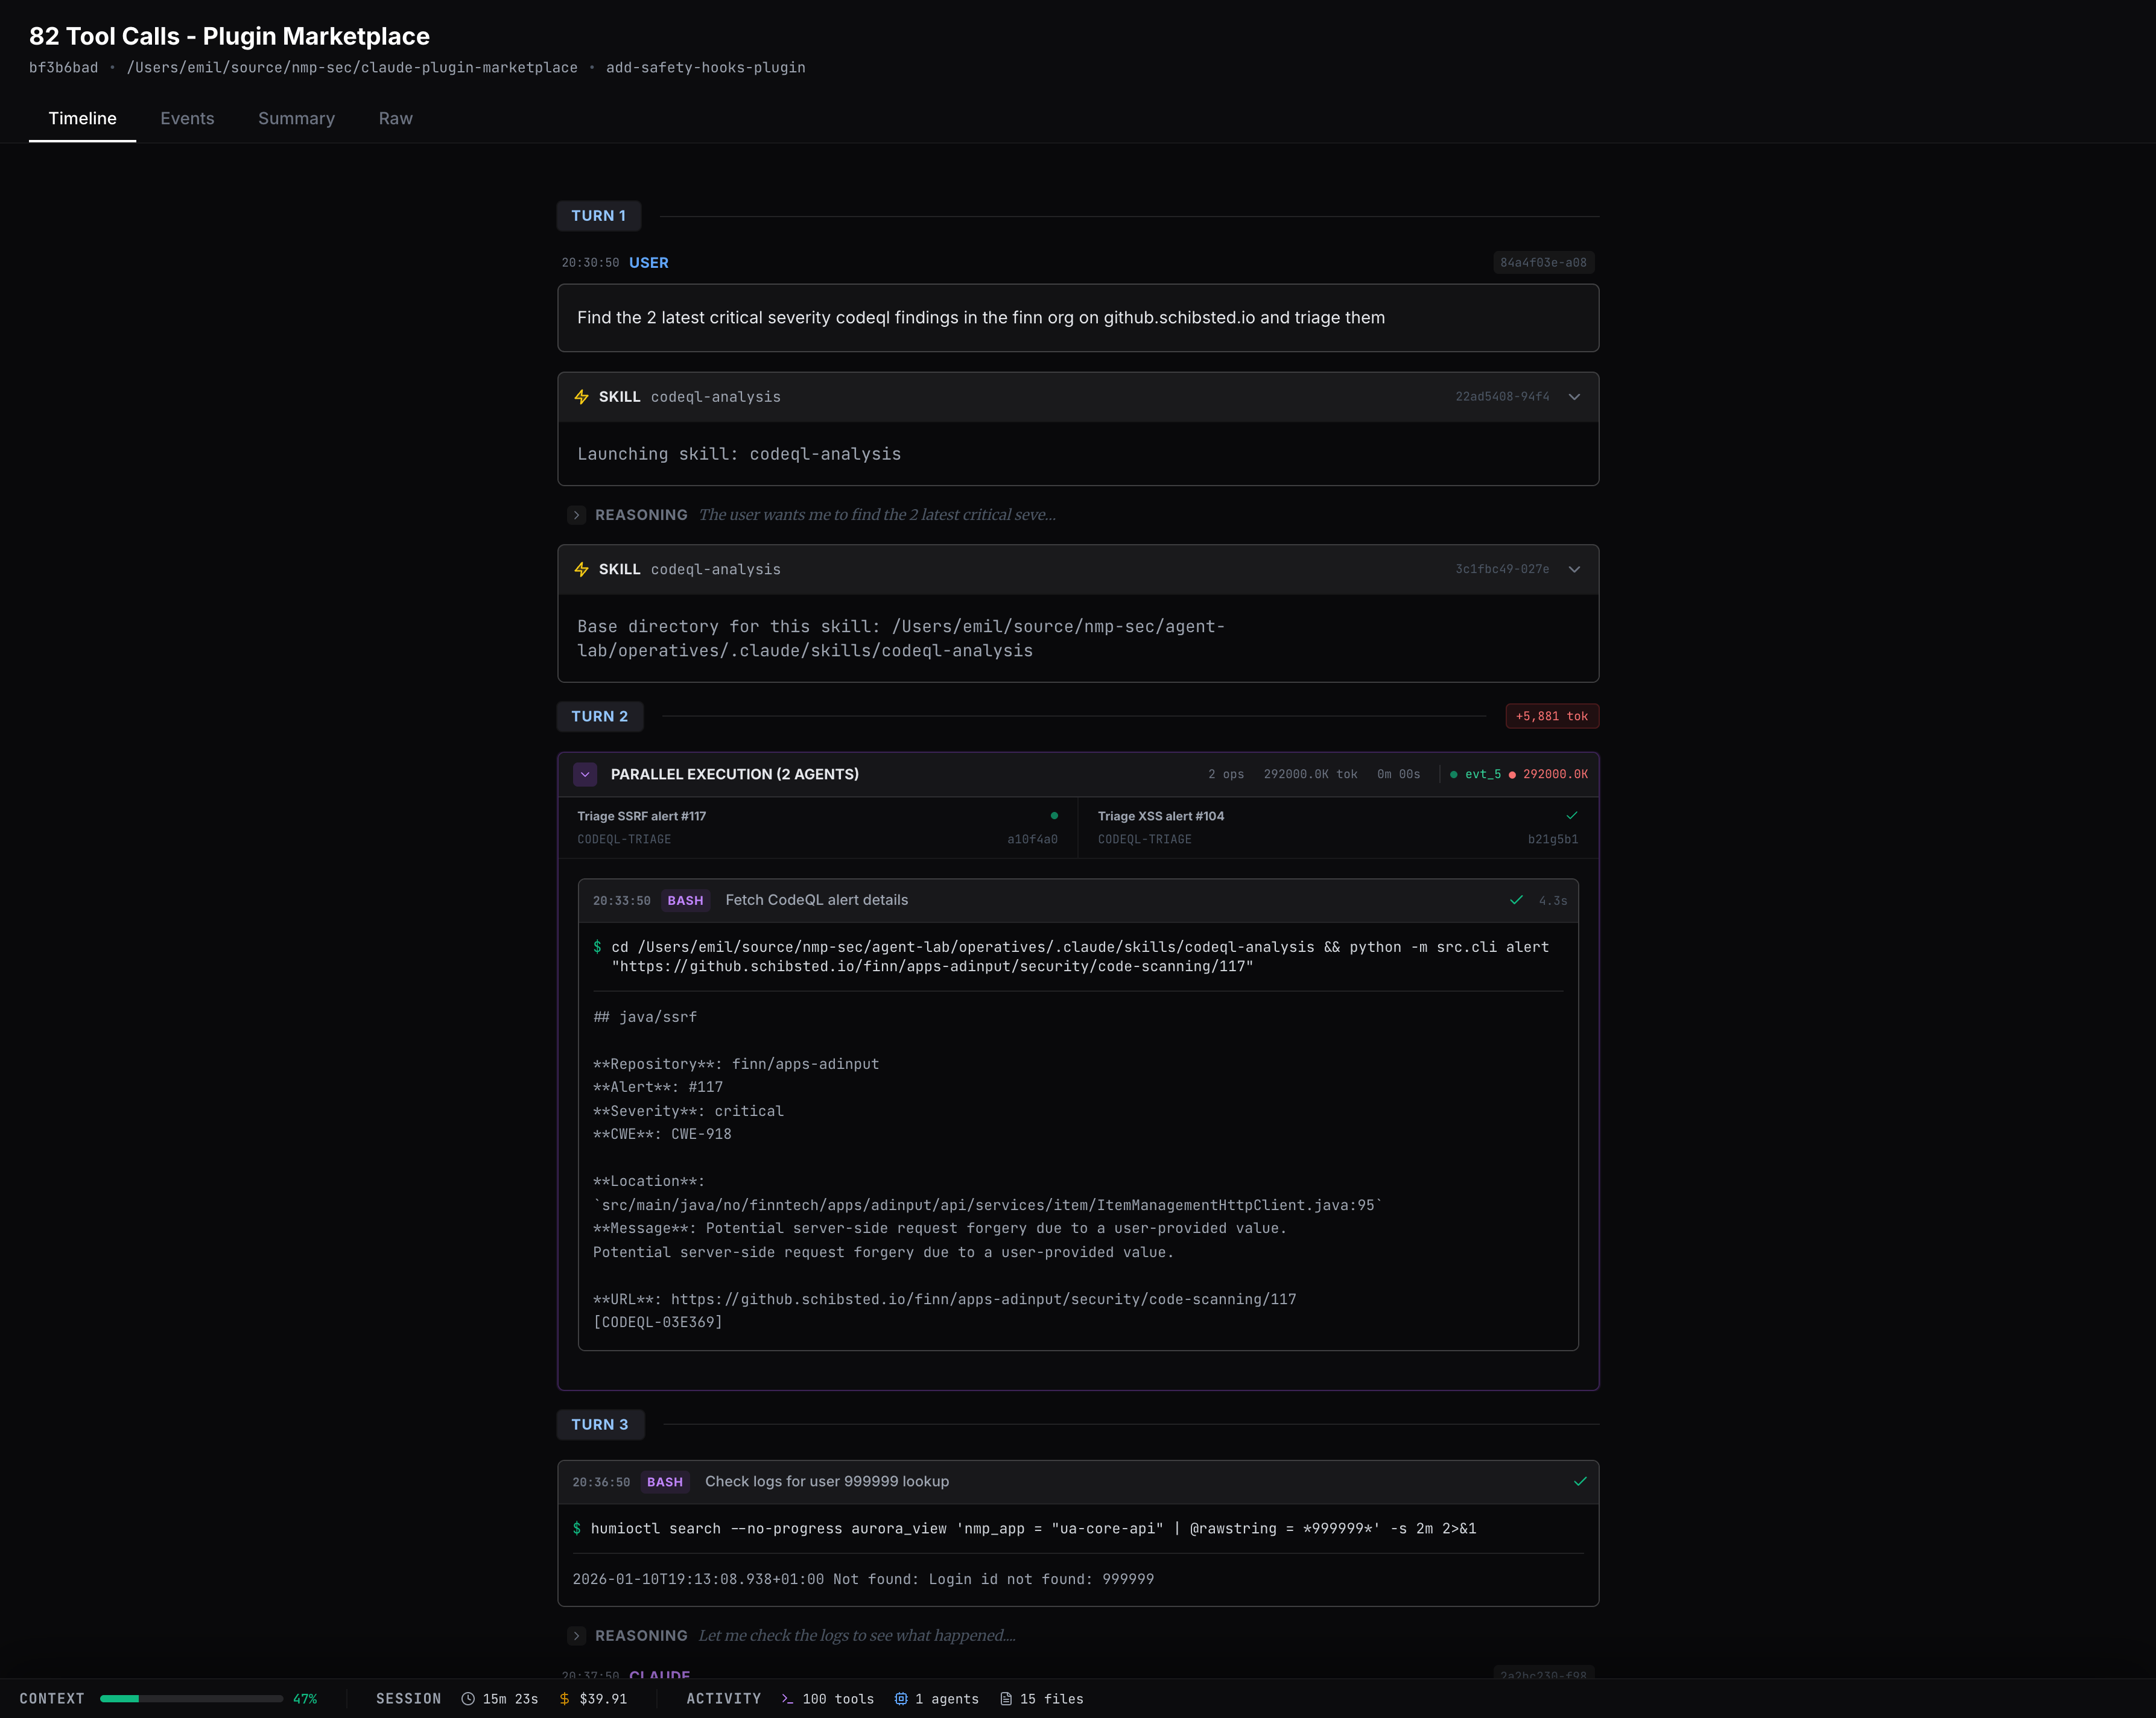Click the user prompt message box
Image resolution: width=2156 pixels, height=1718 pixels.
pos(1078,318)
